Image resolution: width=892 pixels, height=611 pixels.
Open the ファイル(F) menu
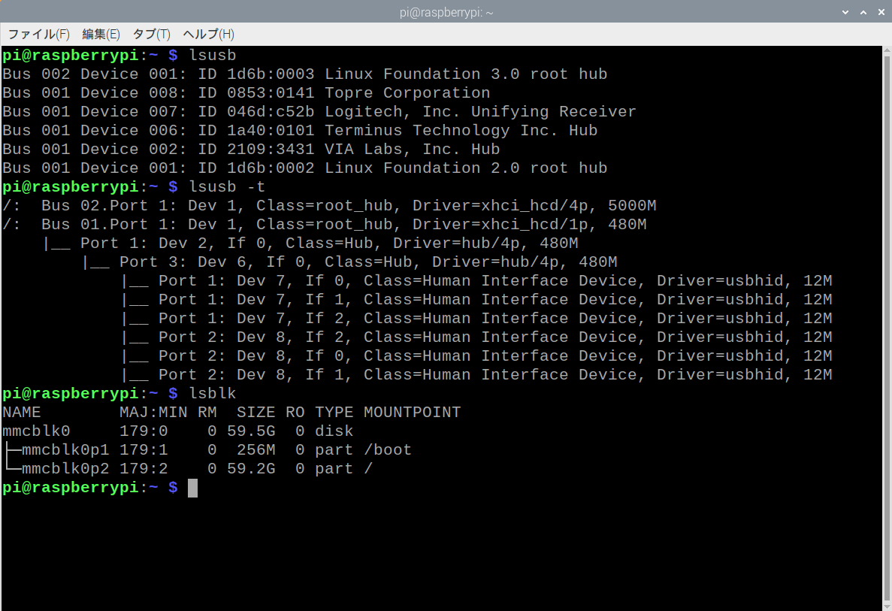coord(38,34)
